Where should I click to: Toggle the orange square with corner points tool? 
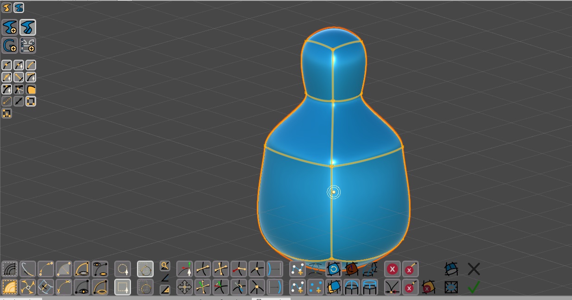point(31,100)
